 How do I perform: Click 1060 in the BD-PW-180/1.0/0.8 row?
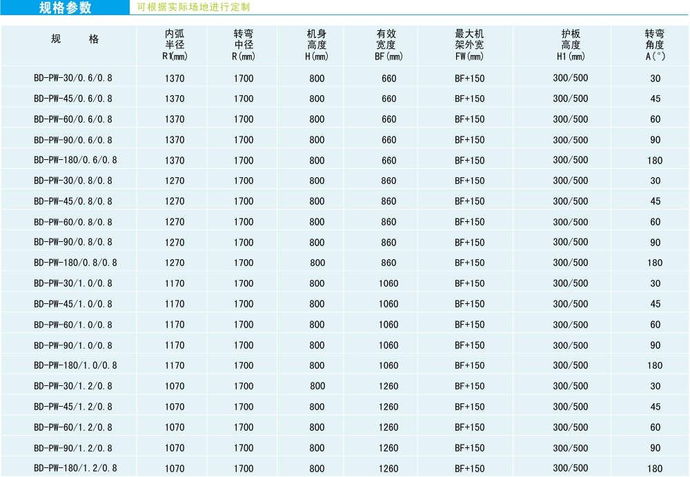tap(388, 365)
